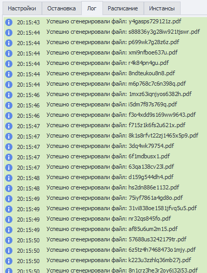Select log entry k223u3zzhlq36mb27j.pdf
Image resolution: width=207 pixels, height=273 pixels.
coord(105,261)
